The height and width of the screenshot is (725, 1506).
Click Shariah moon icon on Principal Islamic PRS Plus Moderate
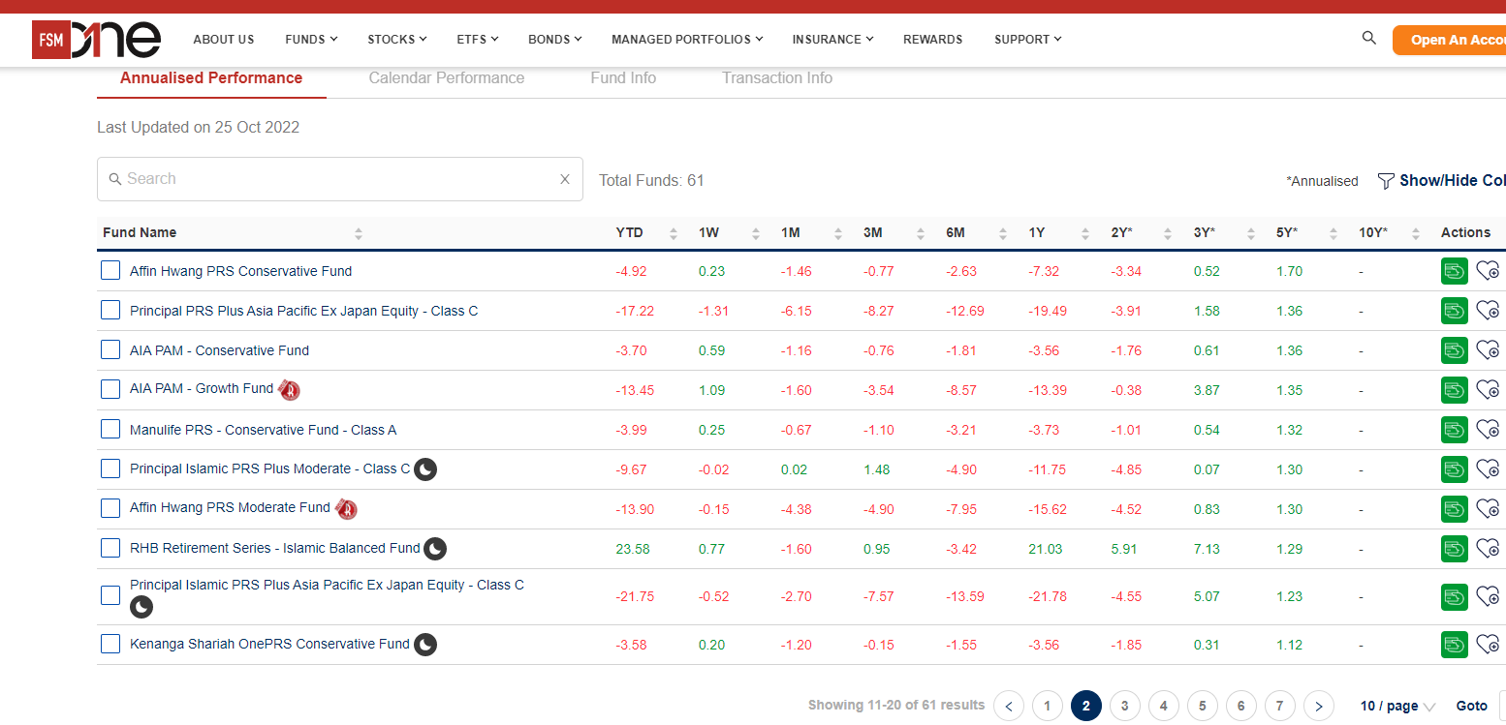[425, 469]
